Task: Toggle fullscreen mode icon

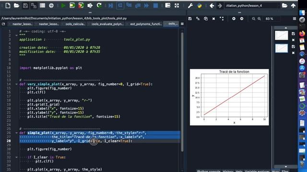Action: coord(177,5)
